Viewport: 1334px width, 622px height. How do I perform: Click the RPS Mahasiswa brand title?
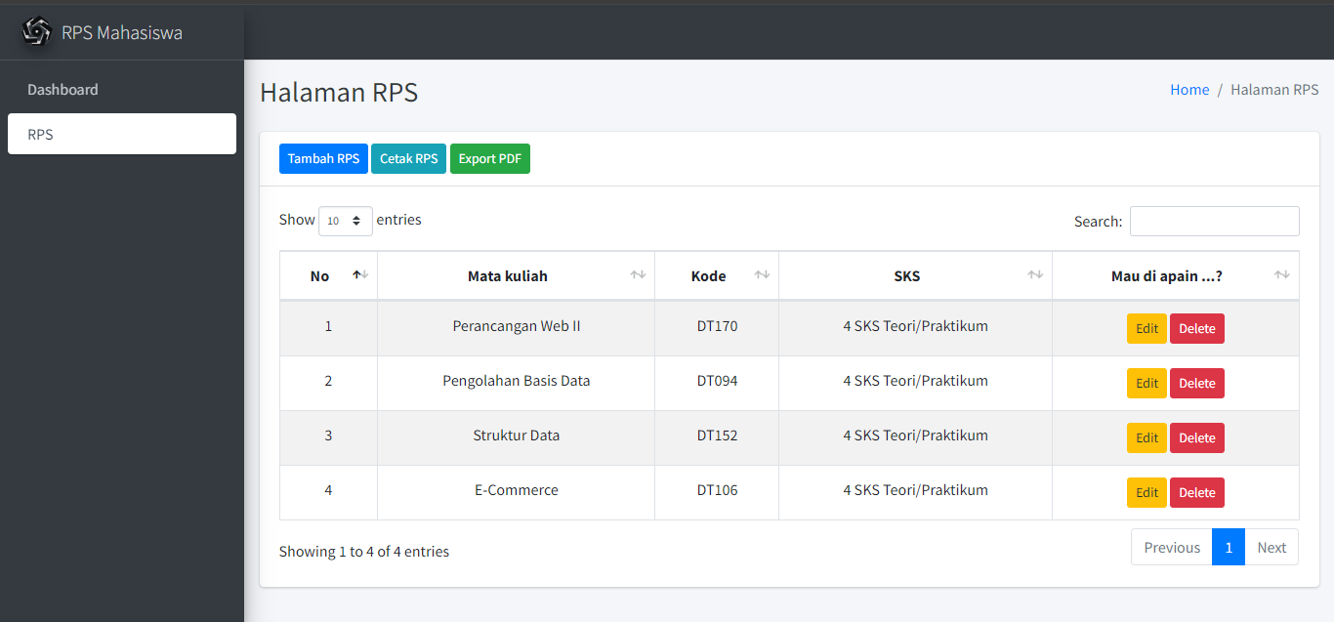coord(122,32)
